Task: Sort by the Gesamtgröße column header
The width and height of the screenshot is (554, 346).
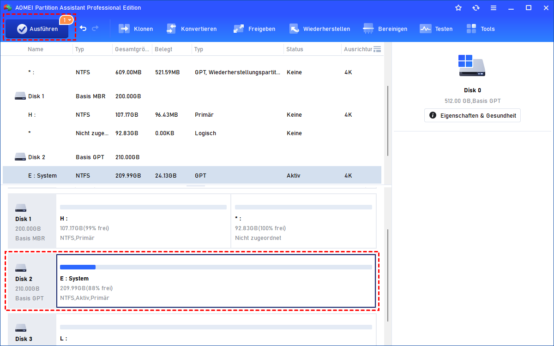Action: tap(132, 49)
